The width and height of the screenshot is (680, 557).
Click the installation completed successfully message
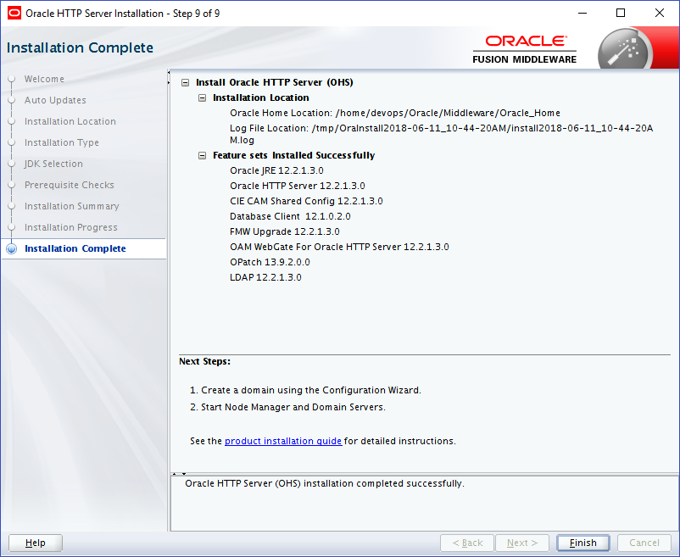[x=325, y=483]
